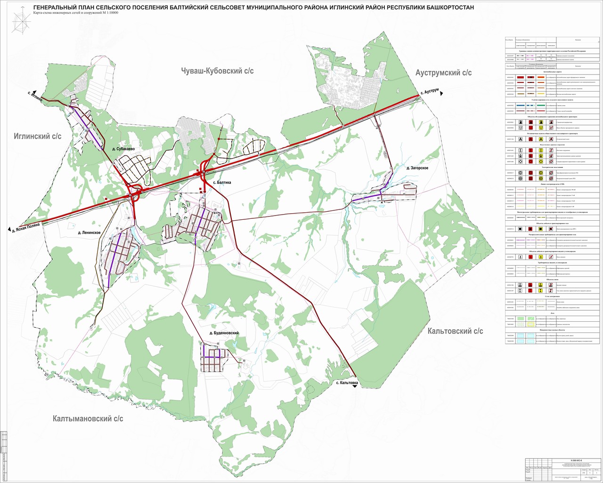Click the white base station legend icon
Screen dimensions: 603x483
pos(520,285)
